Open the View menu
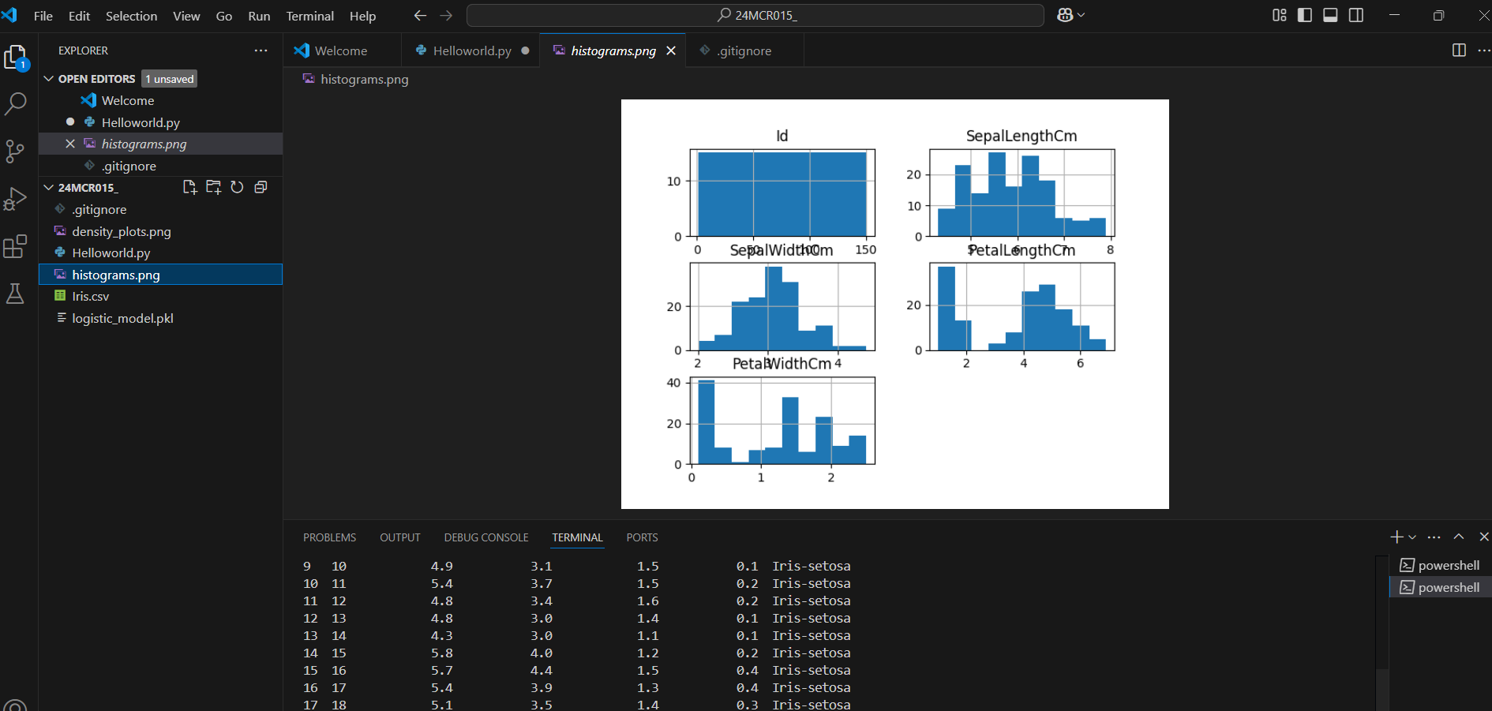 point(186,16)
